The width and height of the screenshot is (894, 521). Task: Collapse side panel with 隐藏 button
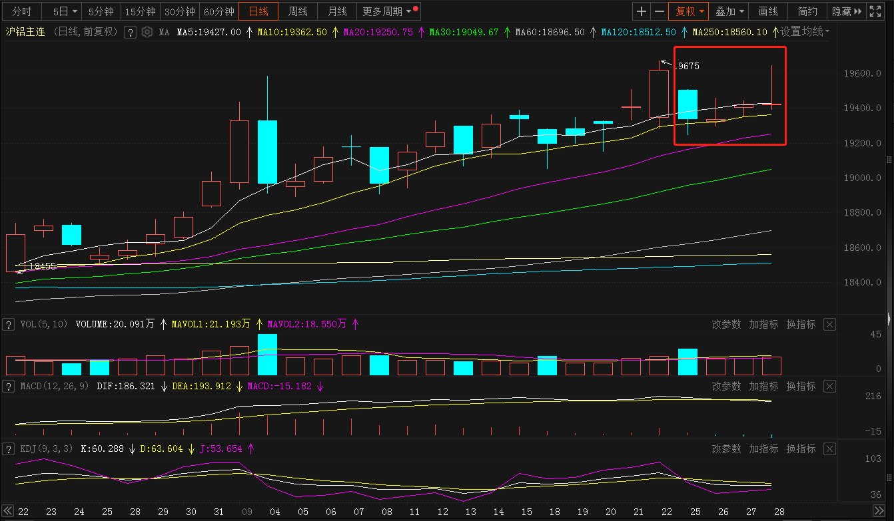point(847,11)
